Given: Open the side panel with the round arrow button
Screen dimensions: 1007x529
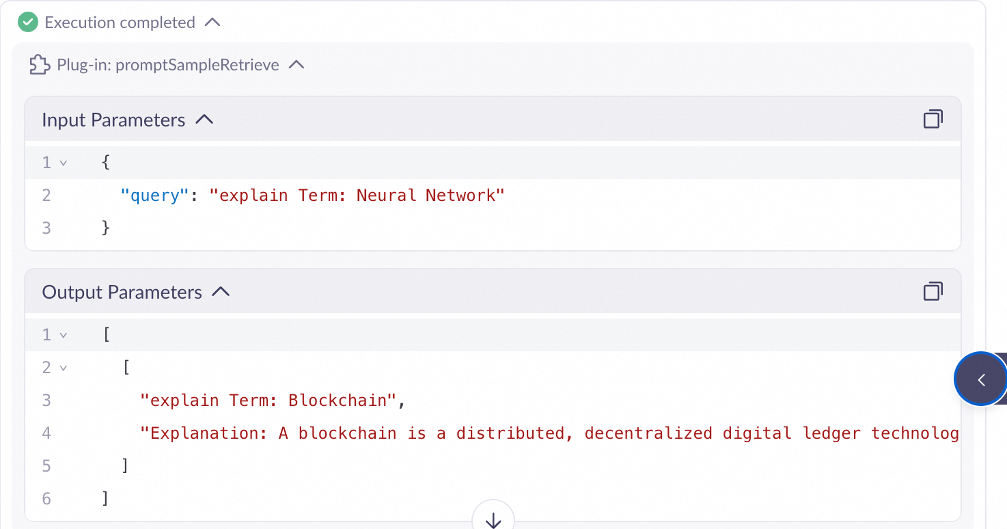Looking at the screenshot, I should (x=980, y=379).
